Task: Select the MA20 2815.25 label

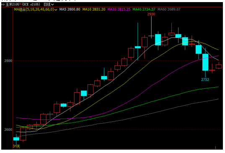Action: [x=119, y=10]
